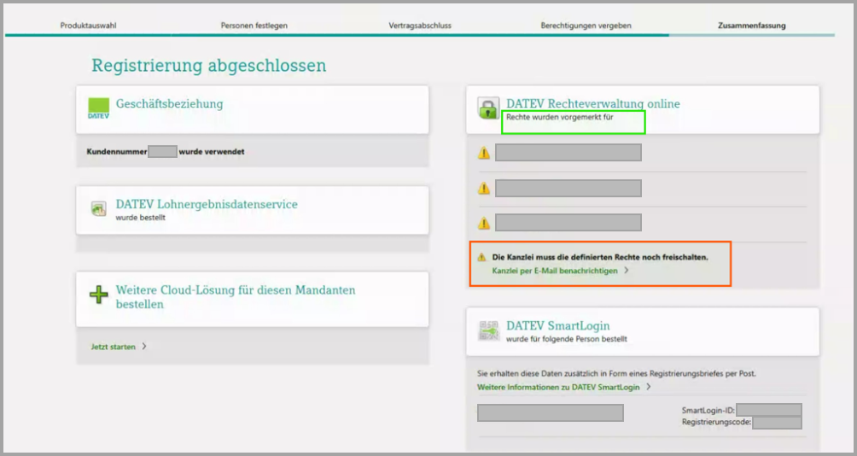Click the green plus icon
Image resolution: width=857 pixels, height=456 pixels.
coord(99,295)
